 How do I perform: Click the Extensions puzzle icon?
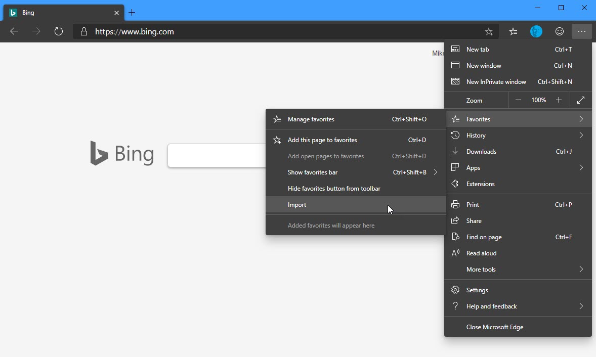455,184
